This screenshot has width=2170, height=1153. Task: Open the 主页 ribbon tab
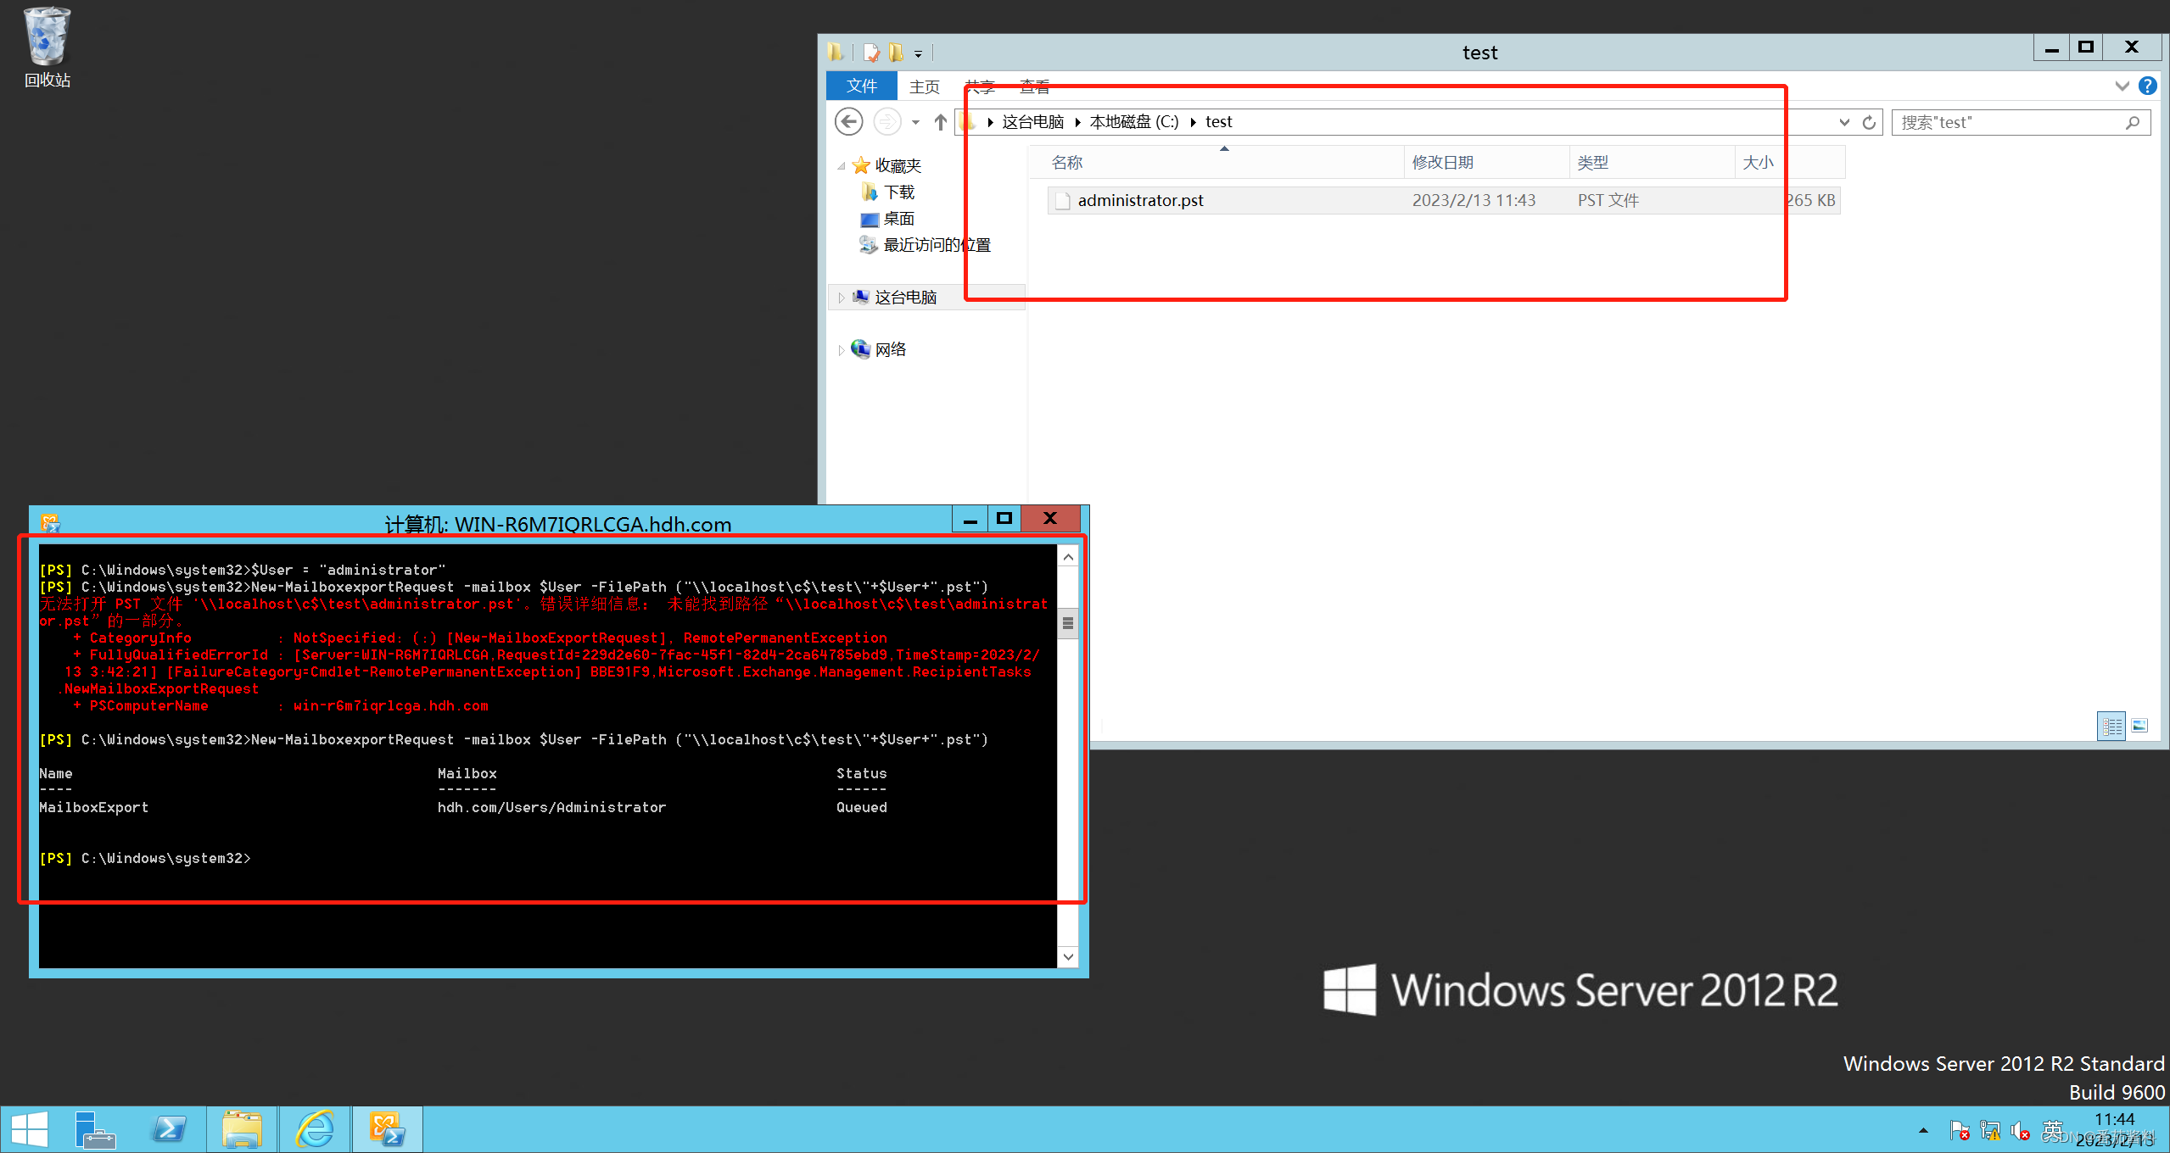[924, 86]
